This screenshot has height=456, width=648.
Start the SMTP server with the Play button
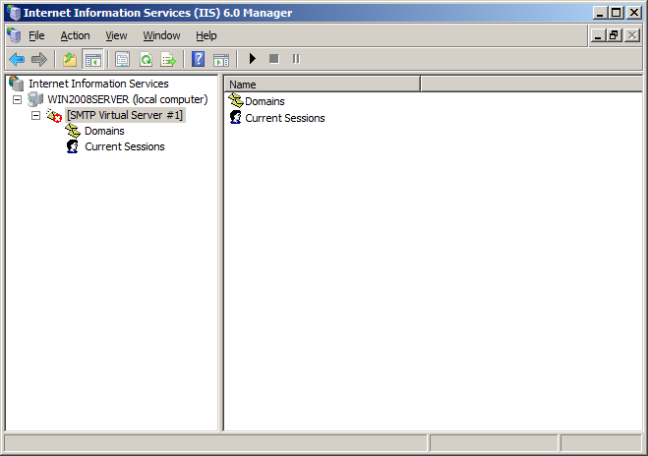pos(253,59)
